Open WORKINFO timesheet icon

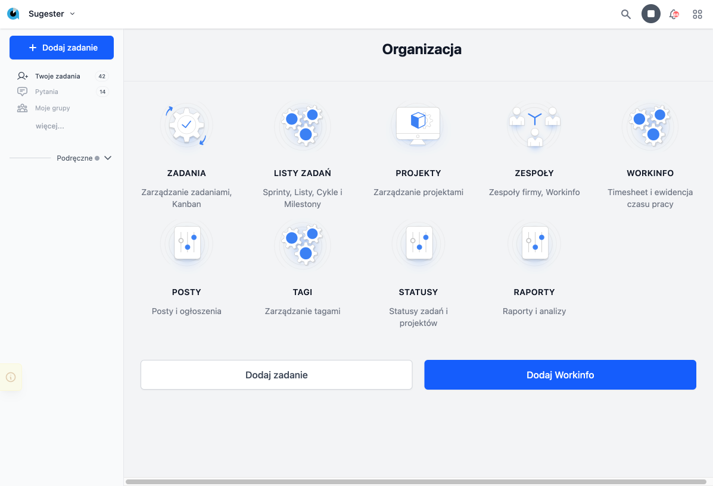click(x=650, y=126)
